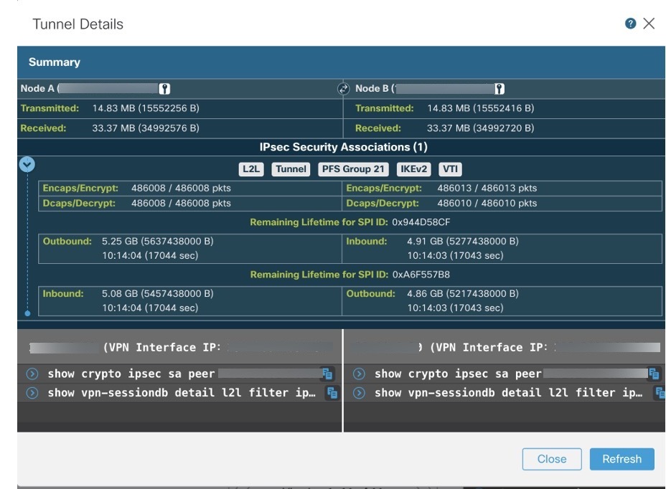Click the Tunnel label

[290, 168]
